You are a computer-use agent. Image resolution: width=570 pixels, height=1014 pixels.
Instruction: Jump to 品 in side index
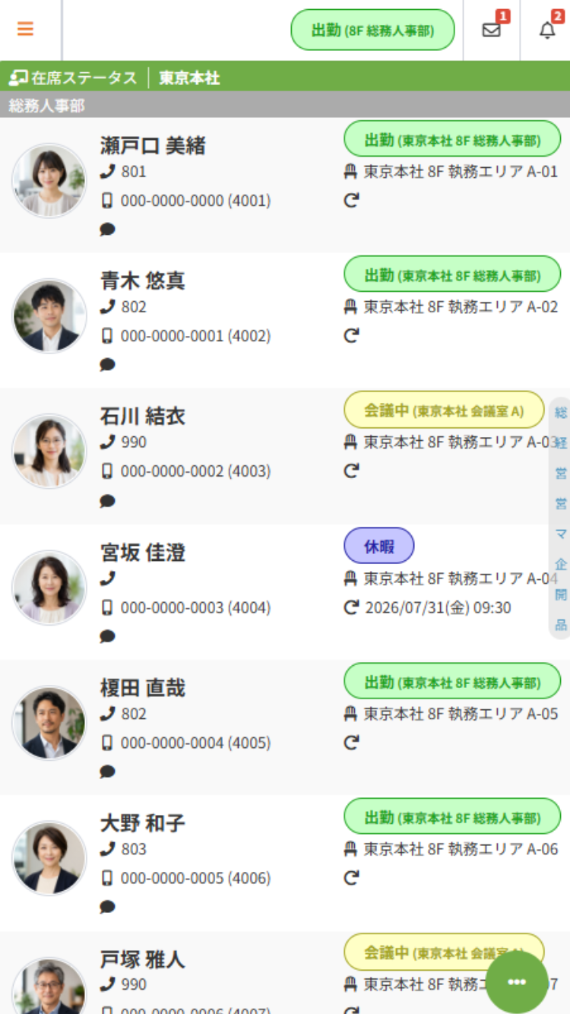(x=561, y=626)
